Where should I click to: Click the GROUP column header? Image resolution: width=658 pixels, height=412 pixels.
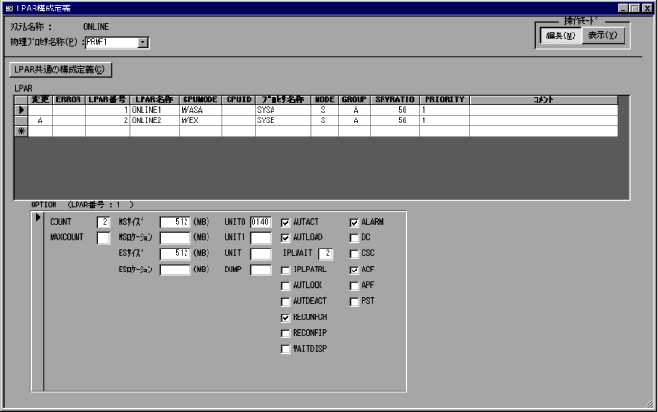coord(354,99)
